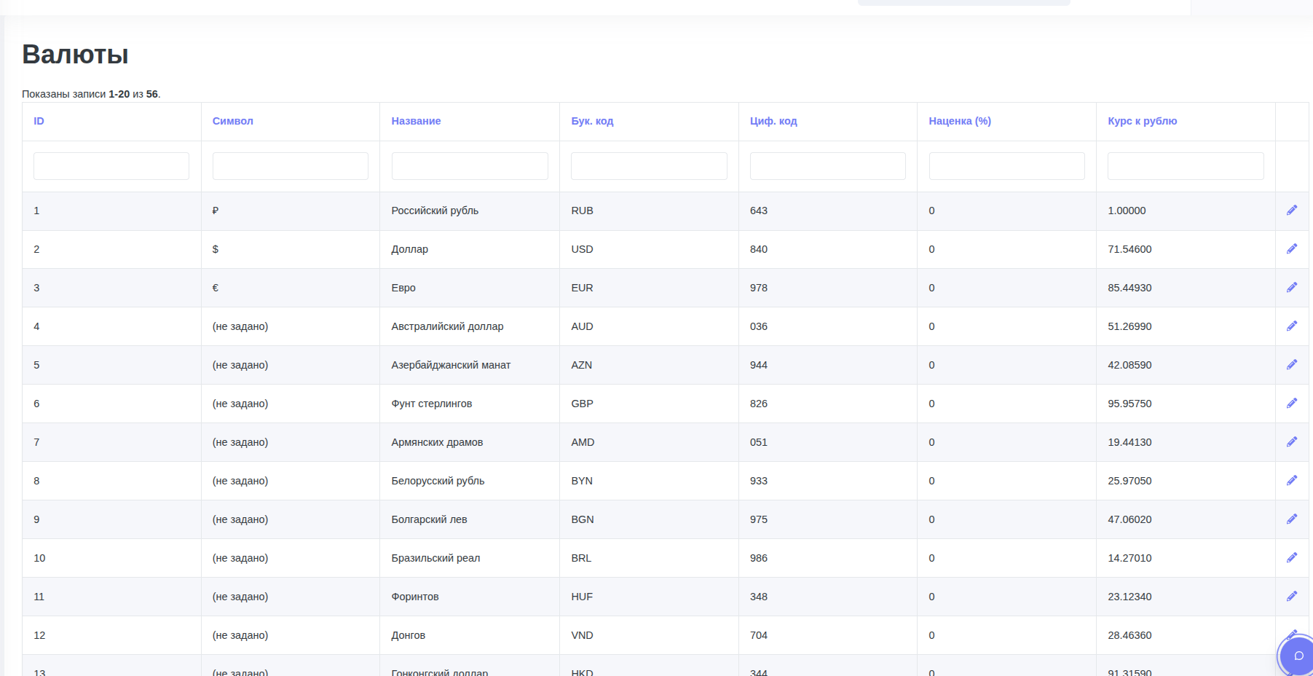Screen dimensions: 1313x676
Task: Open edit for Белорусский рубль
Action: (1292, 481)
